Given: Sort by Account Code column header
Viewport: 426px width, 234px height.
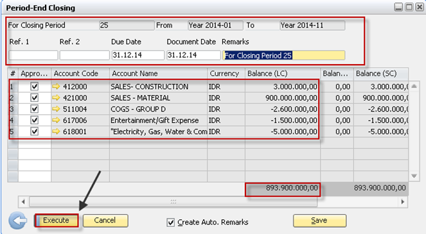Looking at the screenshot, I should tap(80, 74).
